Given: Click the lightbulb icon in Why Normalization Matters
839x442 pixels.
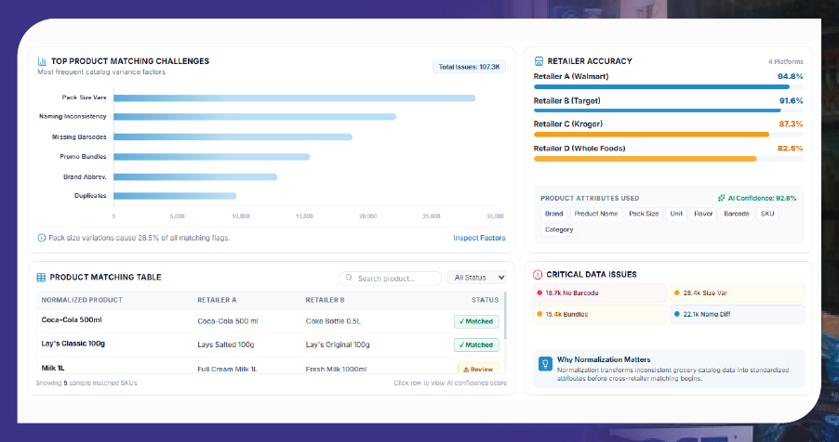Looking at the screenshot, I should point(545,365).
